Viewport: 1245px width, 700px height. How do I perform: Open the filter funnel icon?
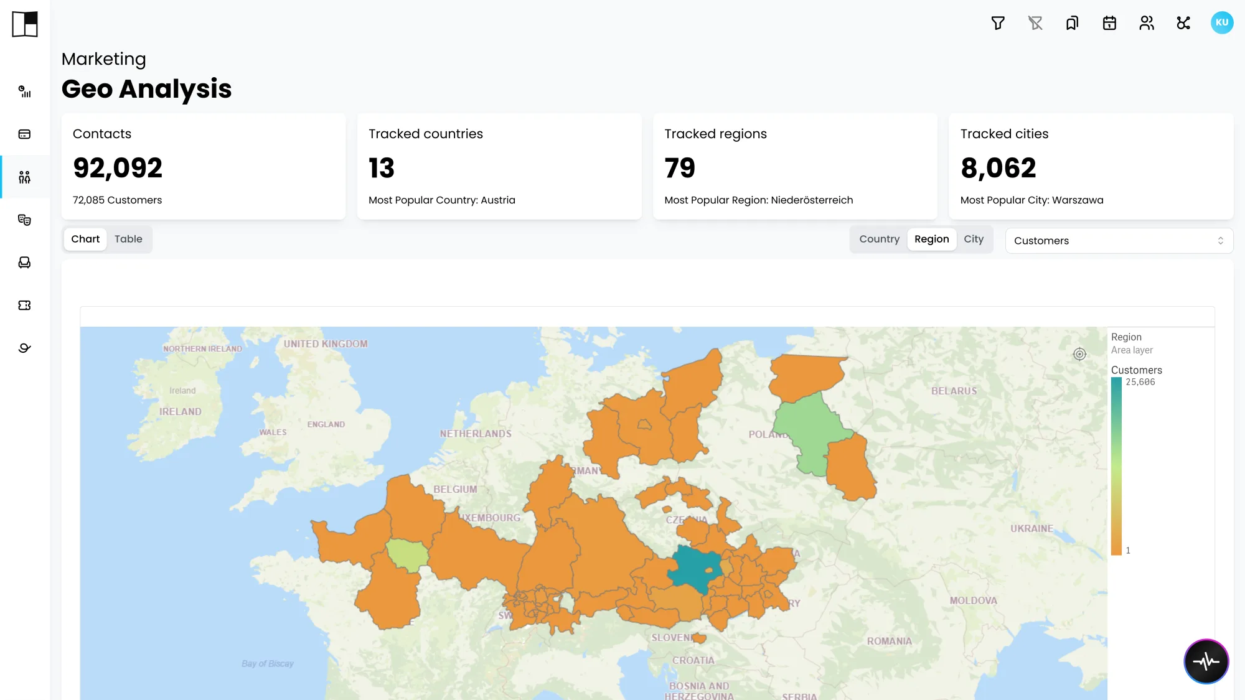click(998, 23)
